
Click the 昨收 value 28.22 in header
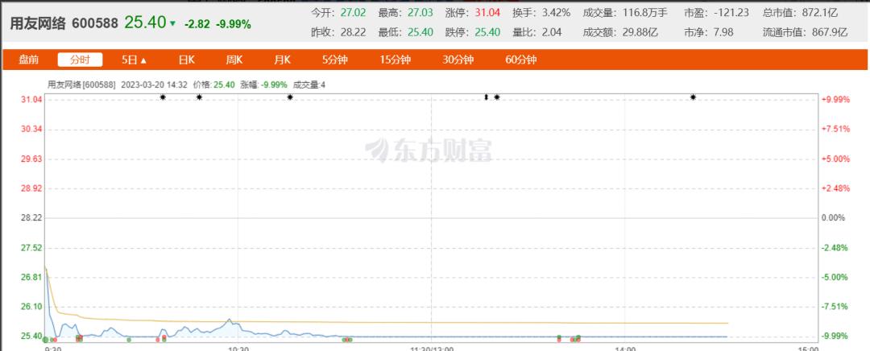pyautogui.click(x=353, y=32)
